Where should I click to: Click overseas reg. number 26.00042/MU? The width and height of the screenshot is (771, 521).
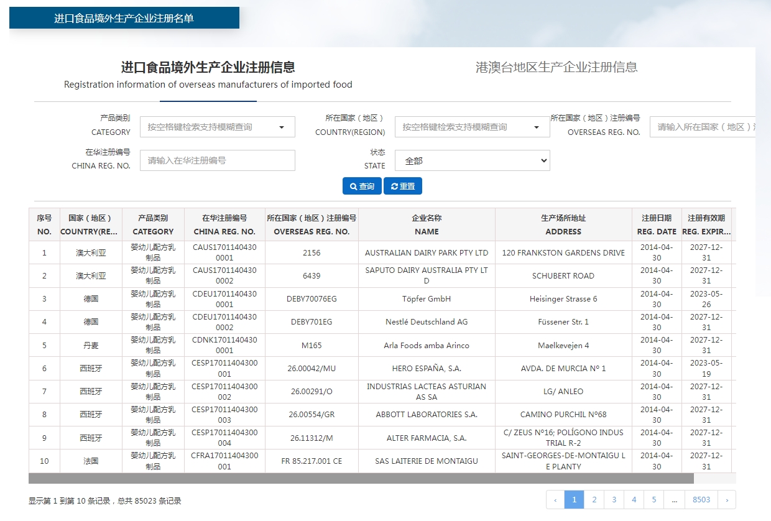pyautogui.click(x=312, y=369)
